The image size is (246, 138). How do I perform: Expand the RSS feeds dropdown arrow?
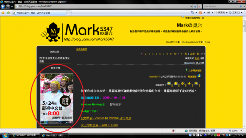point(204,13)
